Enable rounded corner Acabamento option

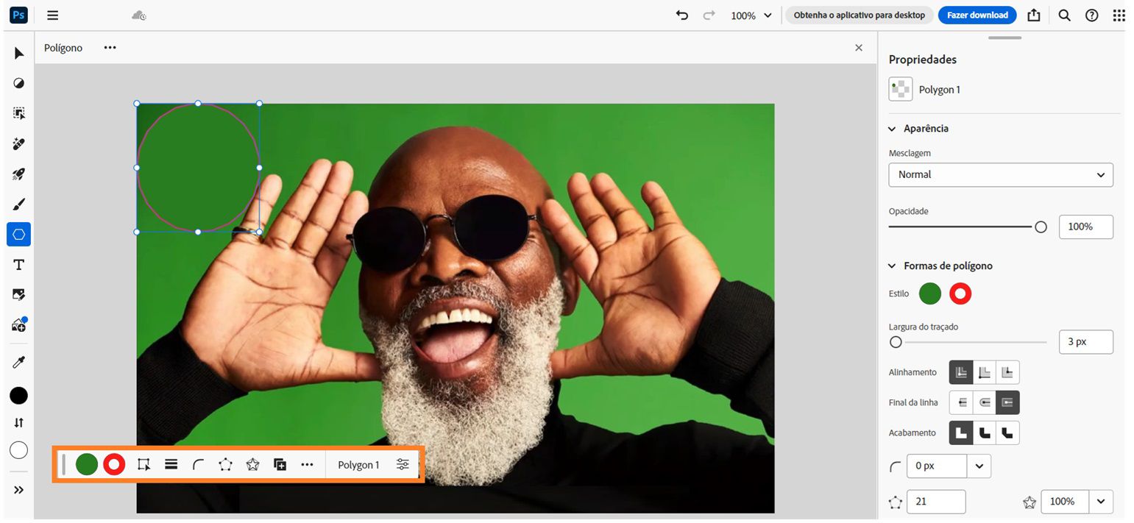pos(985,433)
